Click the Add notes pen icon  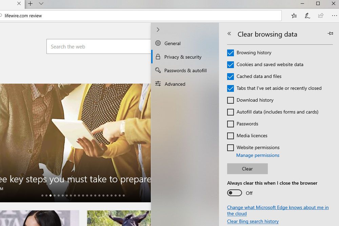307,16
